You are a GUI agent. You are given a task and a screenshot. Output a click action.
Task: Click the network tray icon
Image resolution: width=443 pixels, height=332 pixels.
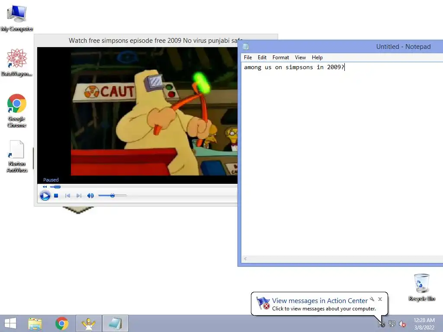392,324
